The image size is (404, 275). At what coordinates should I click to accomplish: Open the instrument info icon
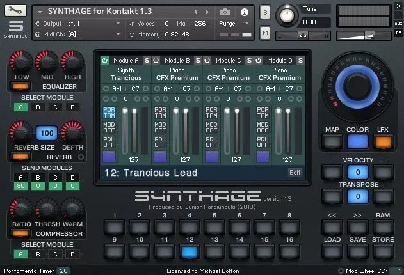(244, 12)
